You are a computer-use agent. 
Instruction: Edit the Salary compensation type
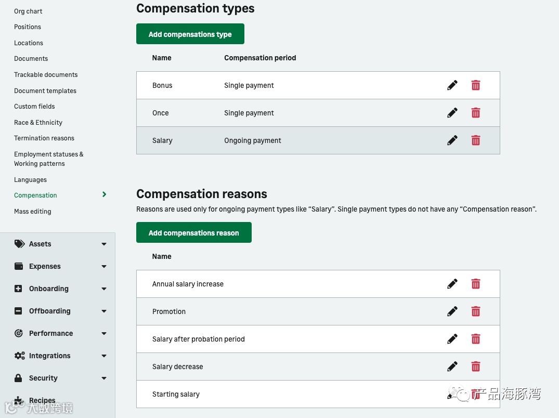(452, 140)
